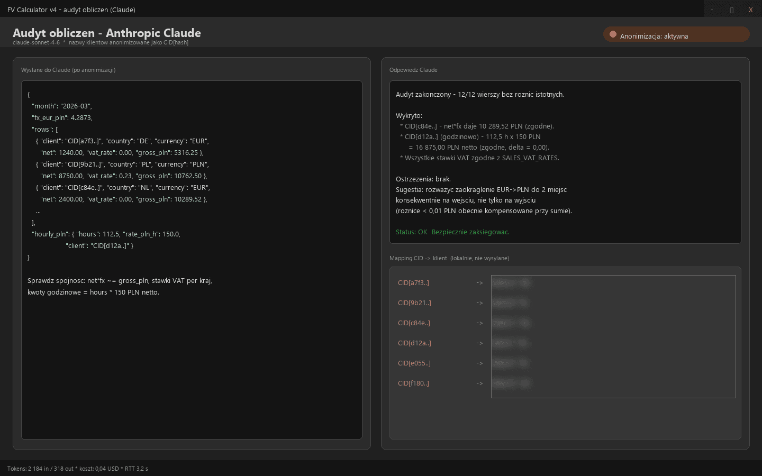Click the konsekwentnie na wejsciu line
This screenshot has width=762, height=476.
pyautogui.click(x=466, y=200)
